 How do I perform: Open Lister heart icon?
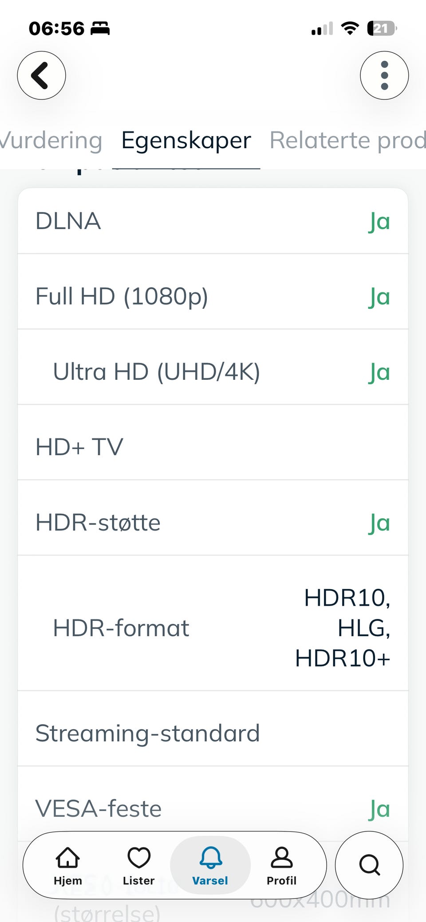(x=139, y=865)
